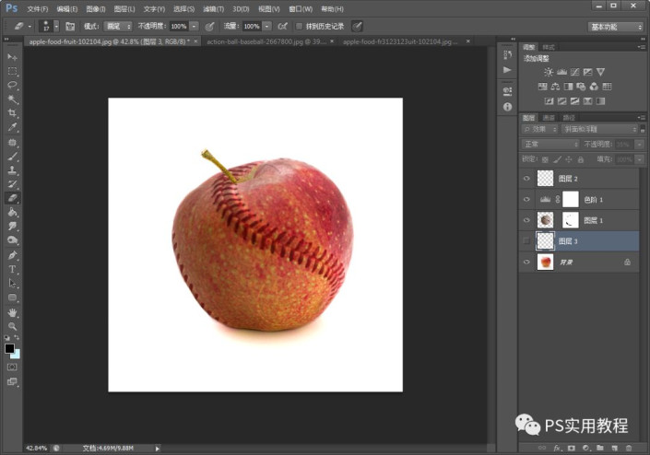Viewport: 650px width, 455px height.
Task: Select the Pen tool
Action: 12,255
